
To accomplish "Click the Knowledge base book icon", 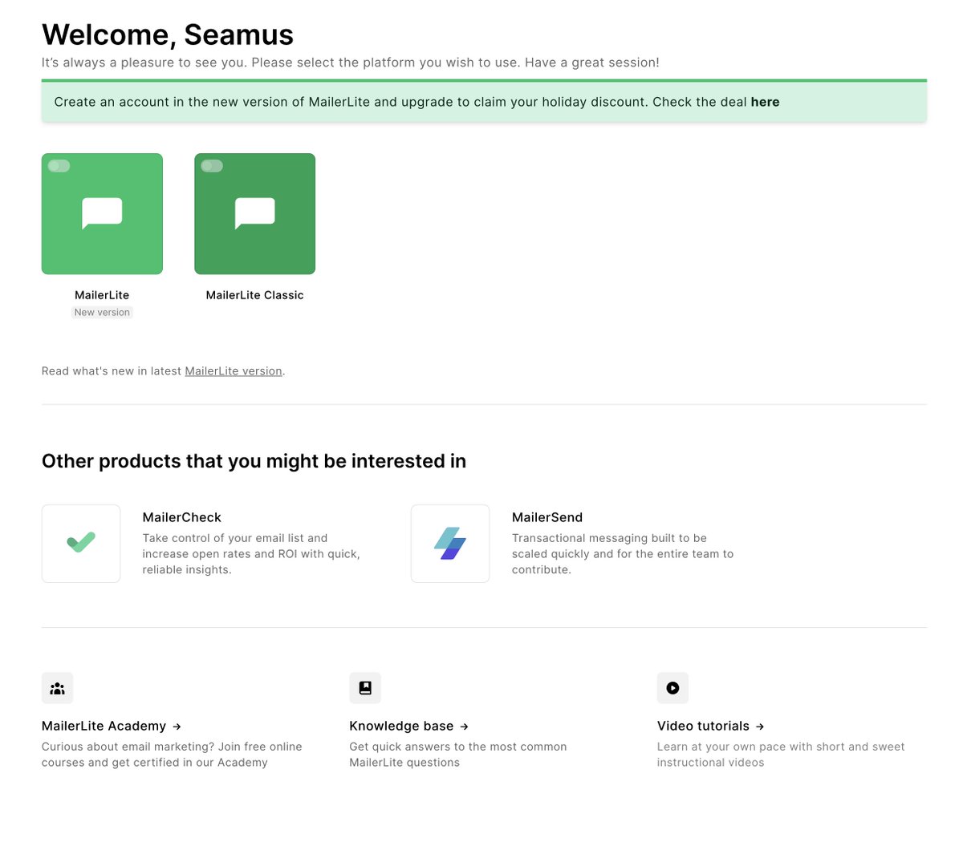I will pos(365,688).
